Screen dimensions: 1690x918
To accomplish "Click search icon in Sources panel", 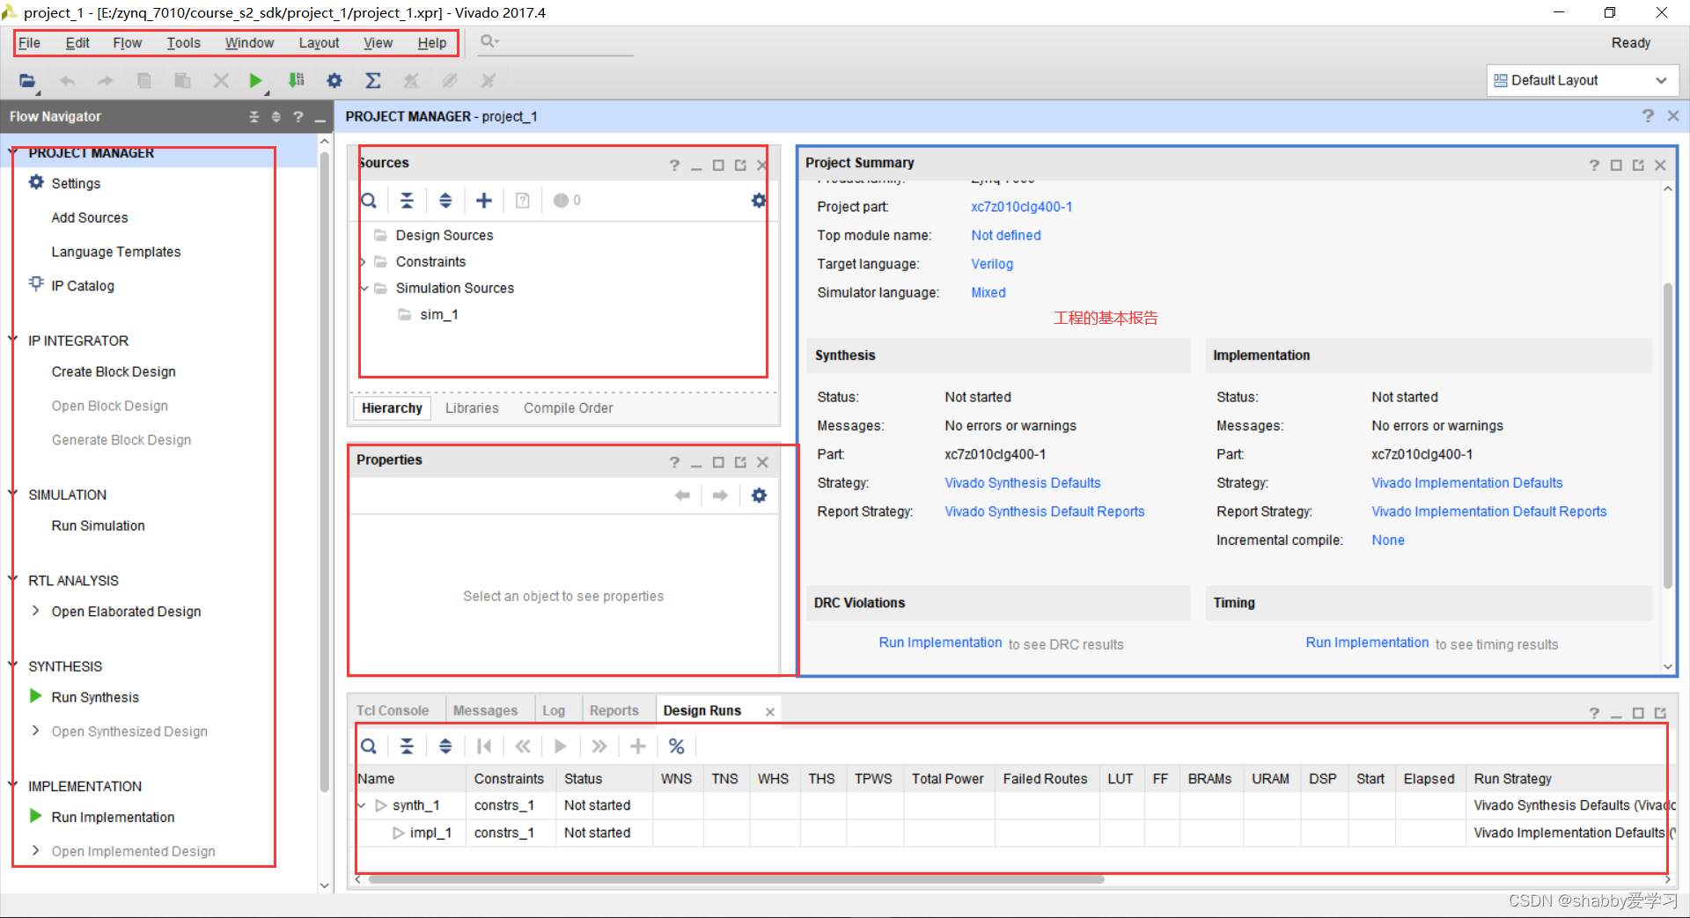I will [370, 201].
